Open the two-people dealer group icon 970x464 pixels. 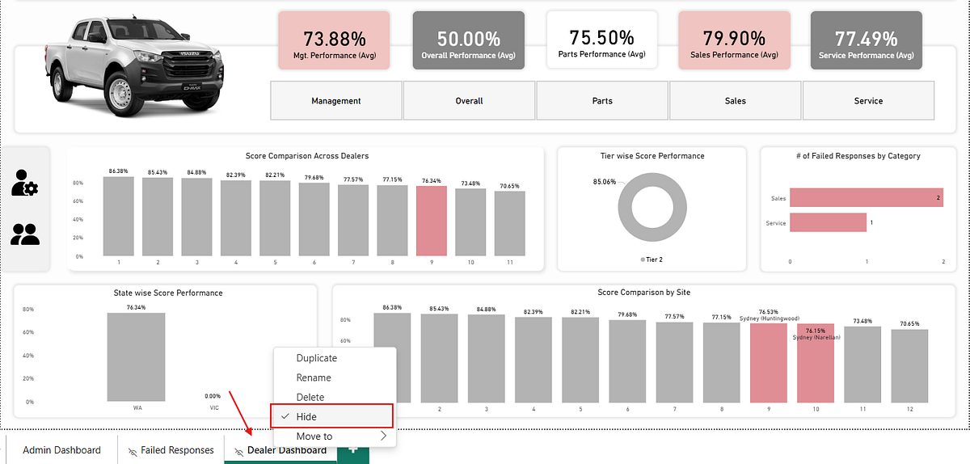click(26, 234)
